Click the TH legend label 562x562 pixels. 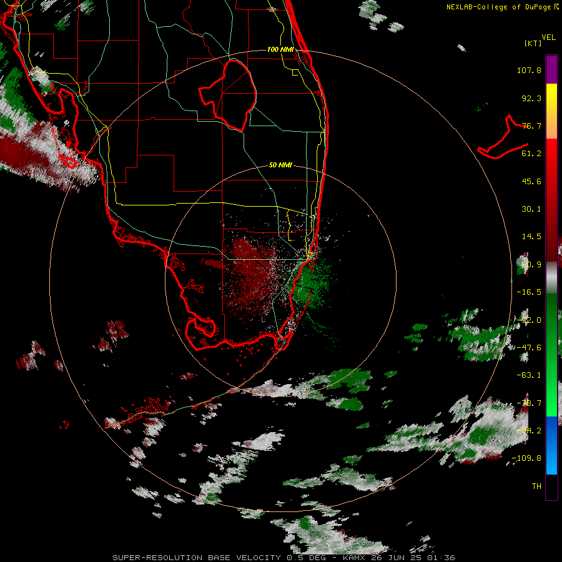coord(536,486)
